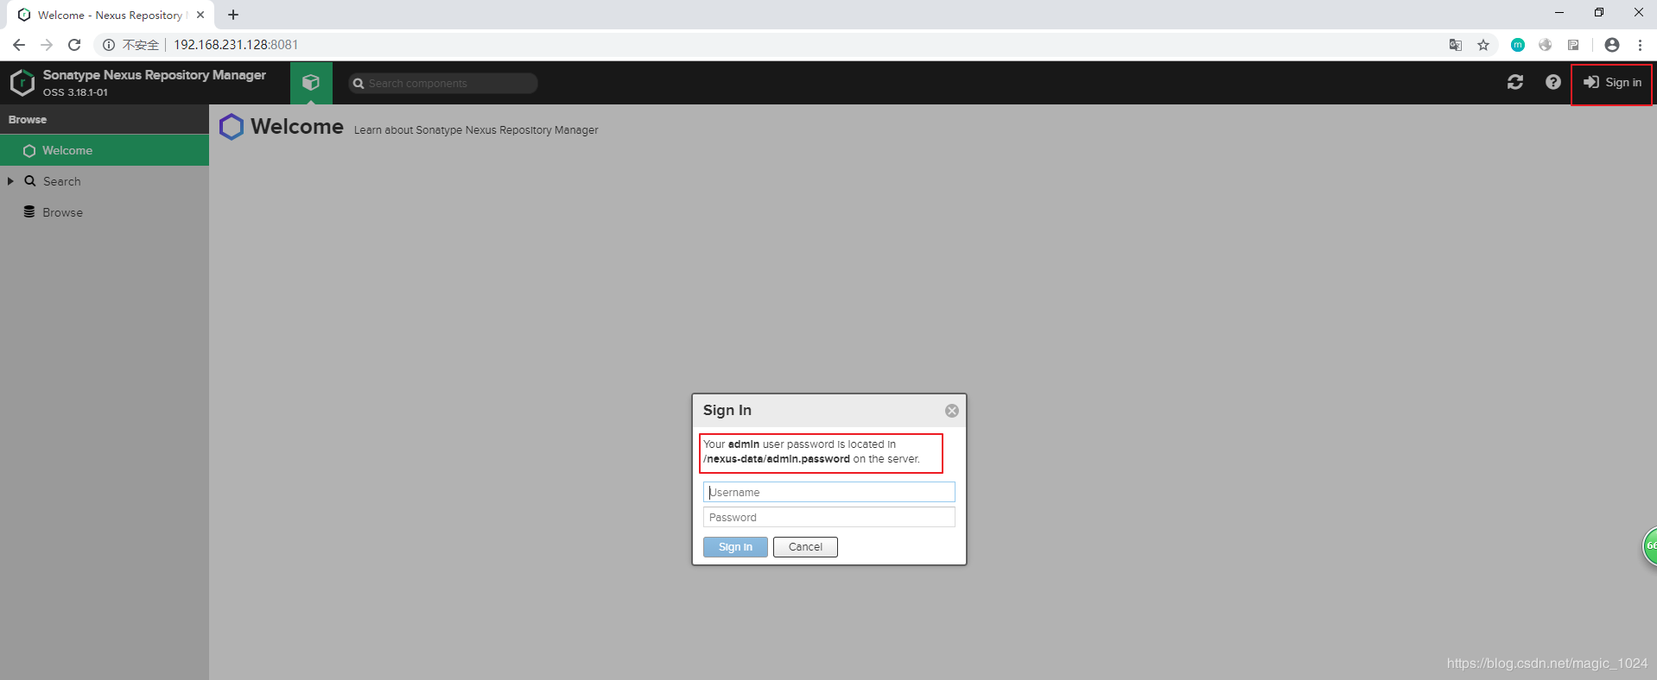Click the OSS 3.18.1-01 version text
The image size is (1657, 680).
click(x=75, y=92)
